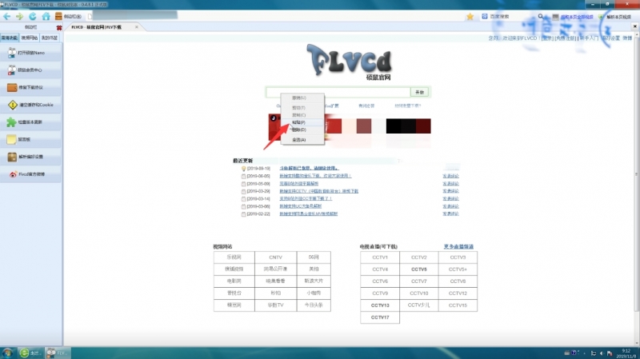
Task: Click the CCTV15 live channel
Action: click(x=458, y=305)
